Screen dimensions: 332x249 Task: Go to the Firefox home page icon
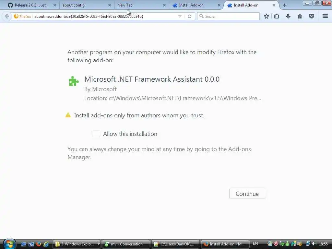[300, 16]
